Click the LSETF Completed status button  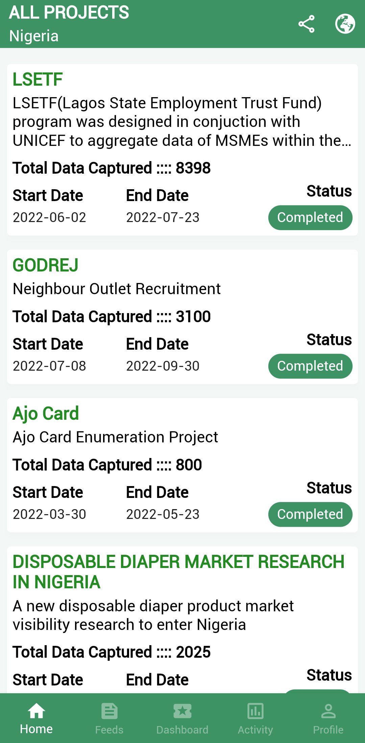310,218
